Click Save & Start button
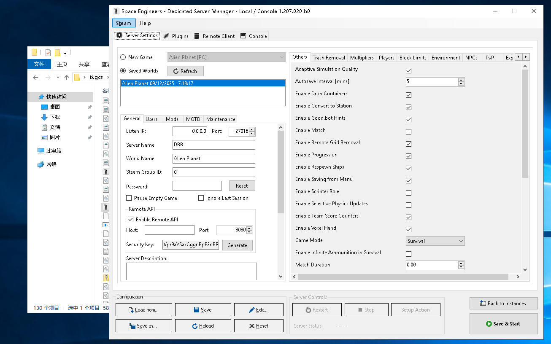This screenshot has height=344, width=551. pyautogui.click(x=503, y=324)
